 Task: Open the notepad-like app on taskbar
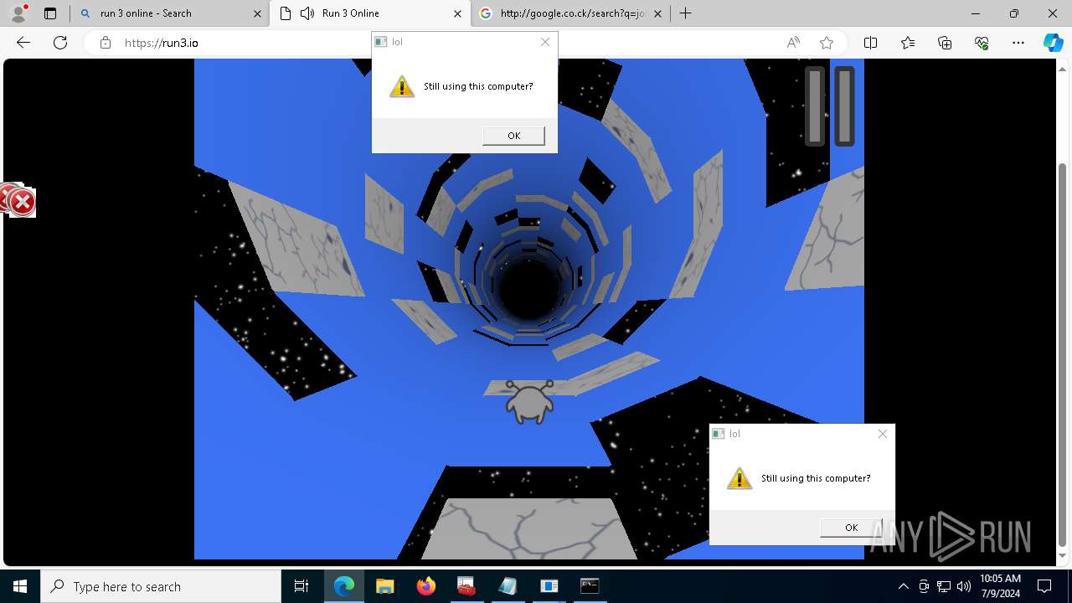(508, 586)
